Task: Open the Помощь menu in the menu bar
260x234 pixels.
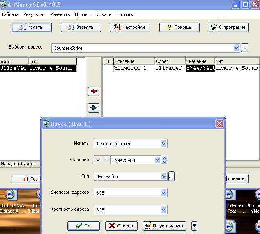Action: (x=124, y=15)
